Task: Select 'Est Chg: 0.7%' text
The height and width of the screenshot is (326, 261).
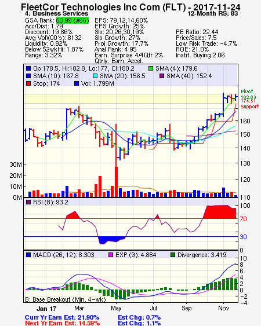Action: (x=139, y=317)
